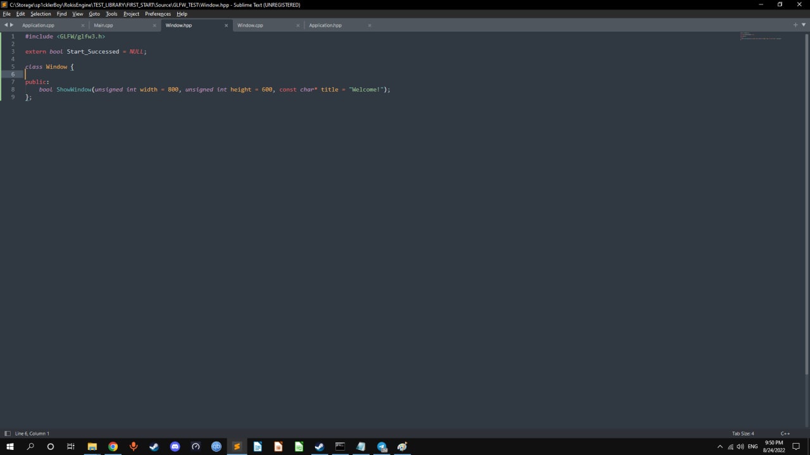The width and height of the screenshot is (810, 455).
Task: Show hidden system tray icons chevron
Action: [x=720, y=446]
